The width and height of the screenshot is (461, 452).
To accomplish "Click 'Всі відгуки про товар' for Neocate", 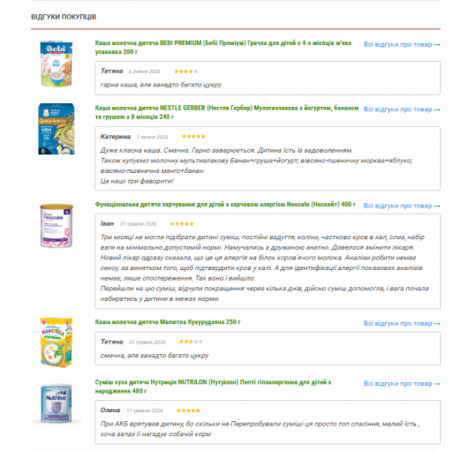I will (402, 206).
